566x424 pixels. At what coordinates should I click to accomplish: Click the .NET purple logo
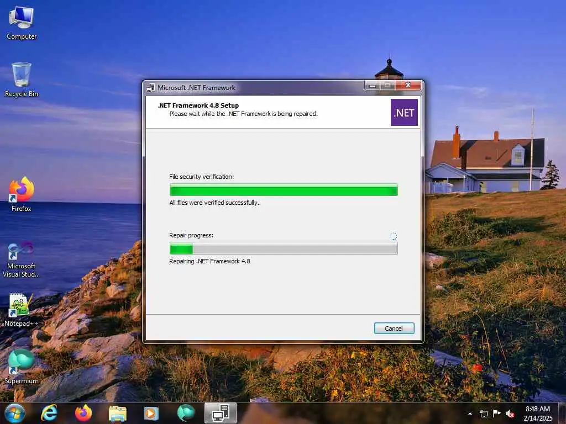pyautogui.click(x=404, y=113)
